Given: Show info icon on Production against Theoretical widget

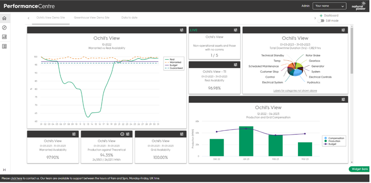Looking at the screenshot, I should pyautogui.click(x=122, y=134).
